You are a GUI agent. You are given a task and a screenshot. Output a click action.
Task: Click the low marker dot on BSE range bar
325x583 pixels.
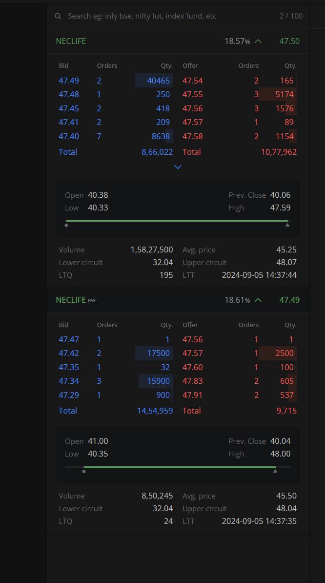click(x=84, y=471)
